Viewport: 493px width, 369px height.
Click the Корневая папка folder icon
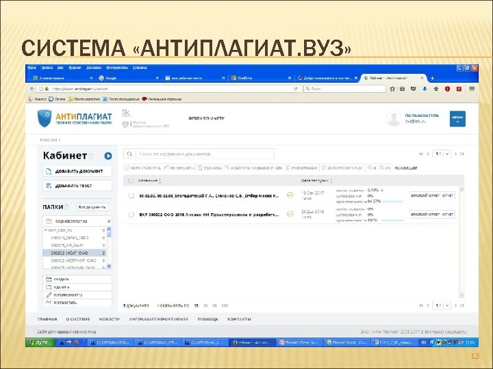coord(49,221)
